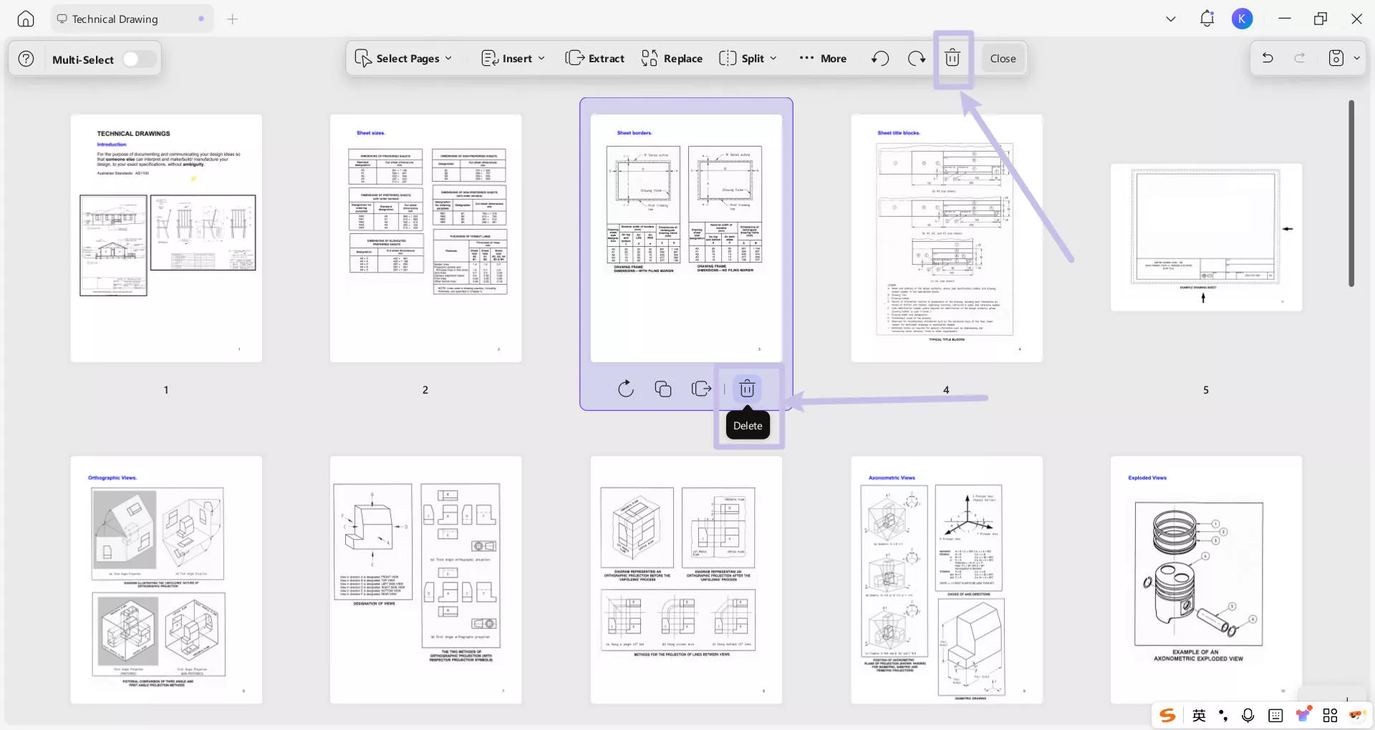Click the punctuation mode icon in IME bar

click(1223, 715)
